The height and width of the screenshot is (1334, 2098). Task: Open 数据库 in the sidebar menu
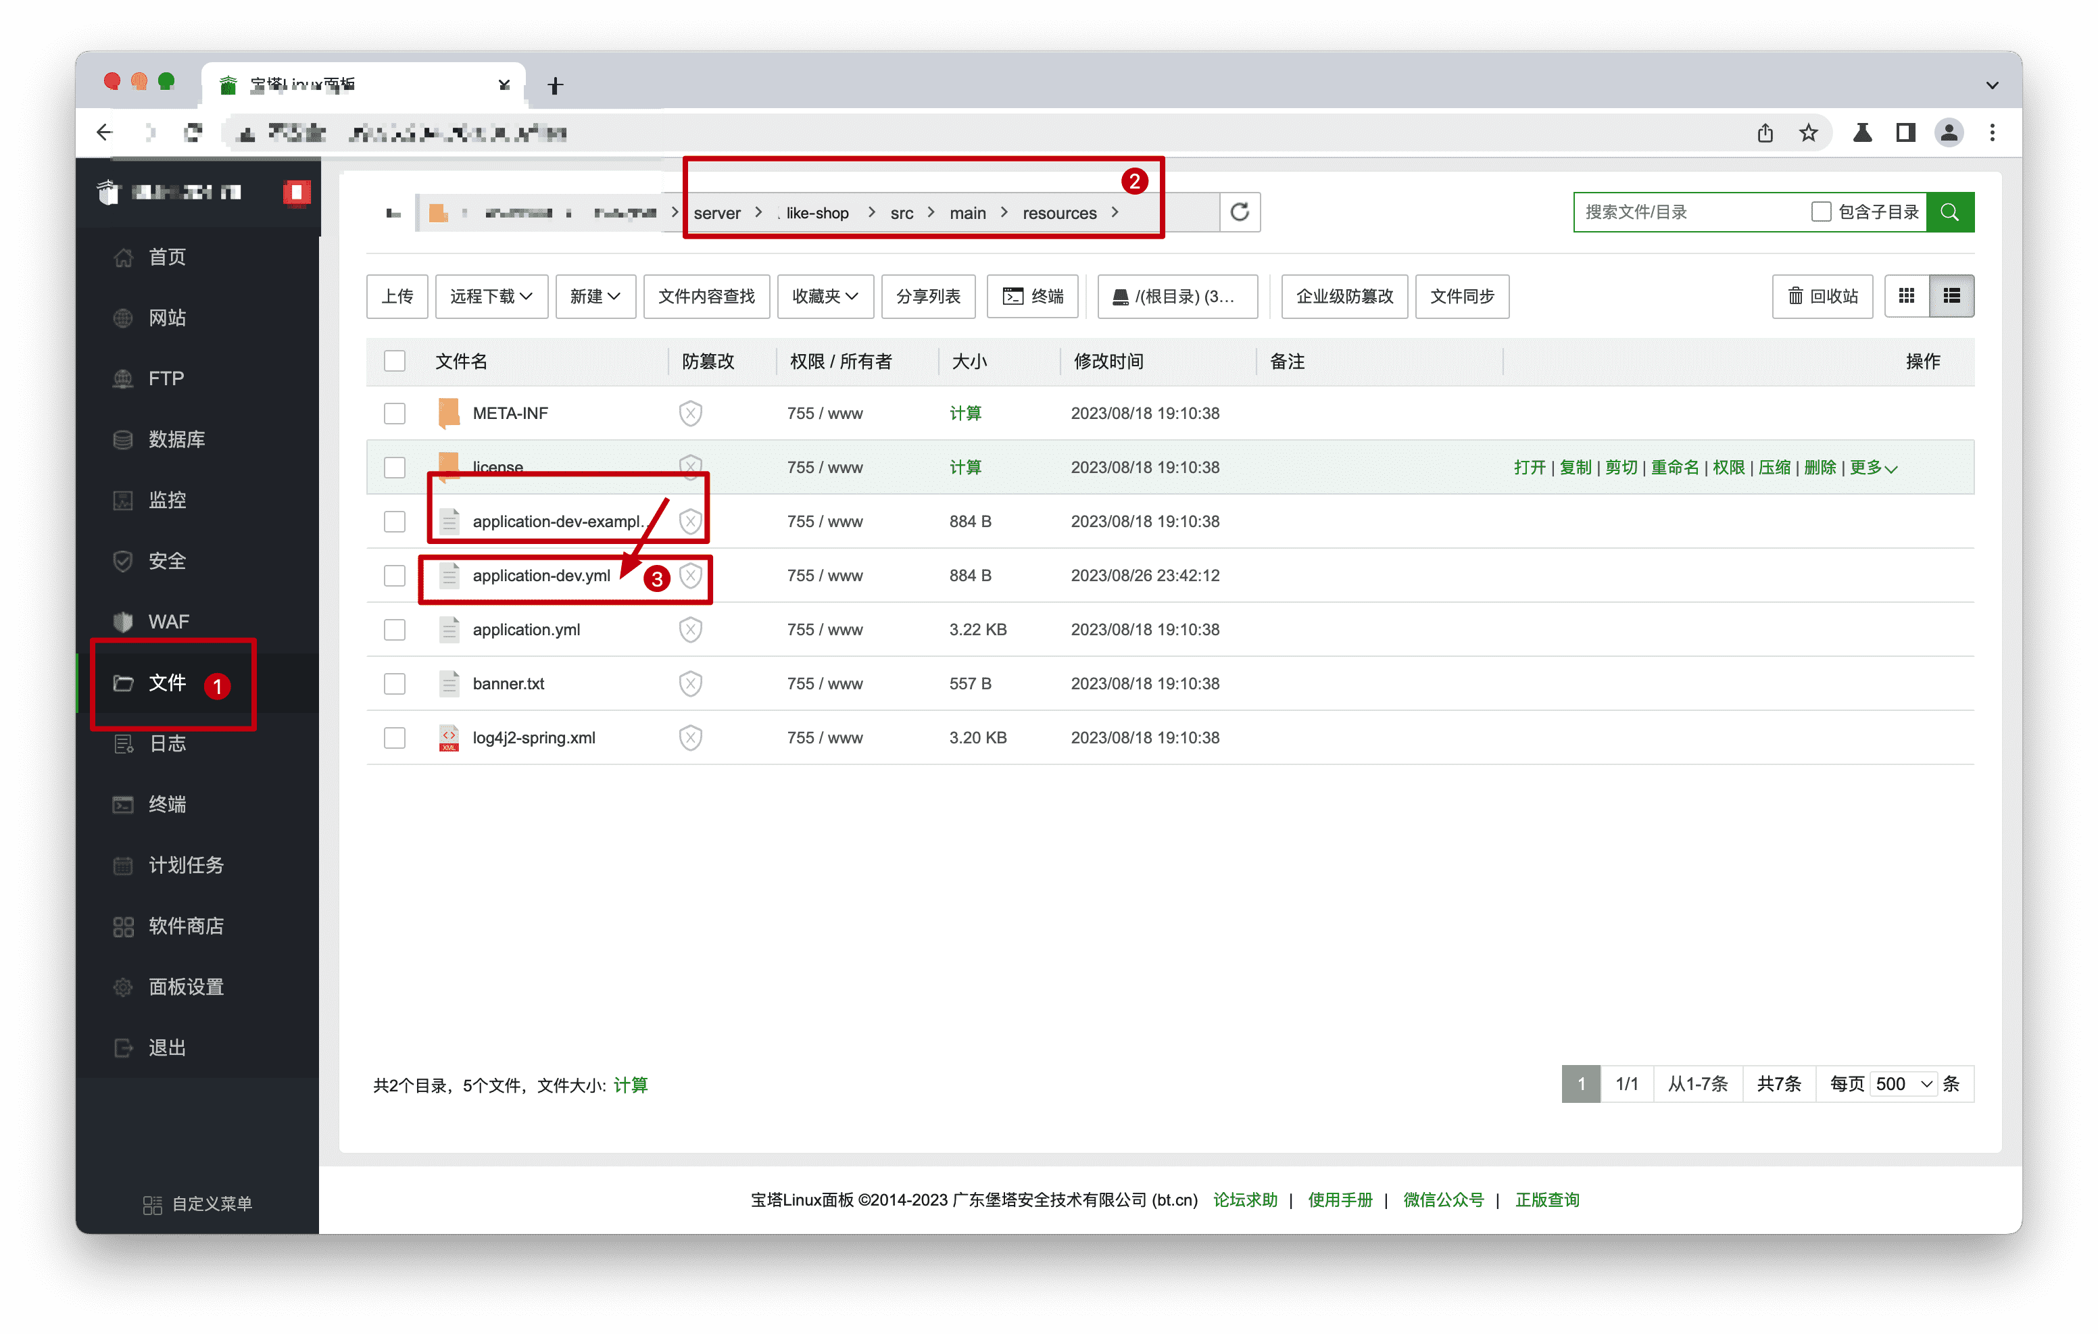[177, 439]
